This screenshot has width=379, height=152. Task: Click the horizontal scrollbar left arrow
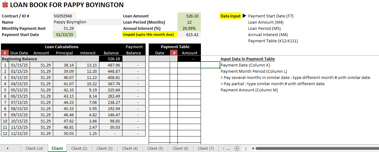pos(253,148)
